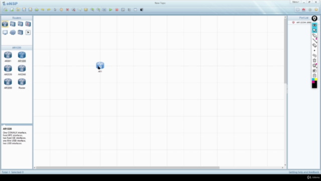Redo the last undone action
The image size is (321, 181).
click(x=49, y=10)
